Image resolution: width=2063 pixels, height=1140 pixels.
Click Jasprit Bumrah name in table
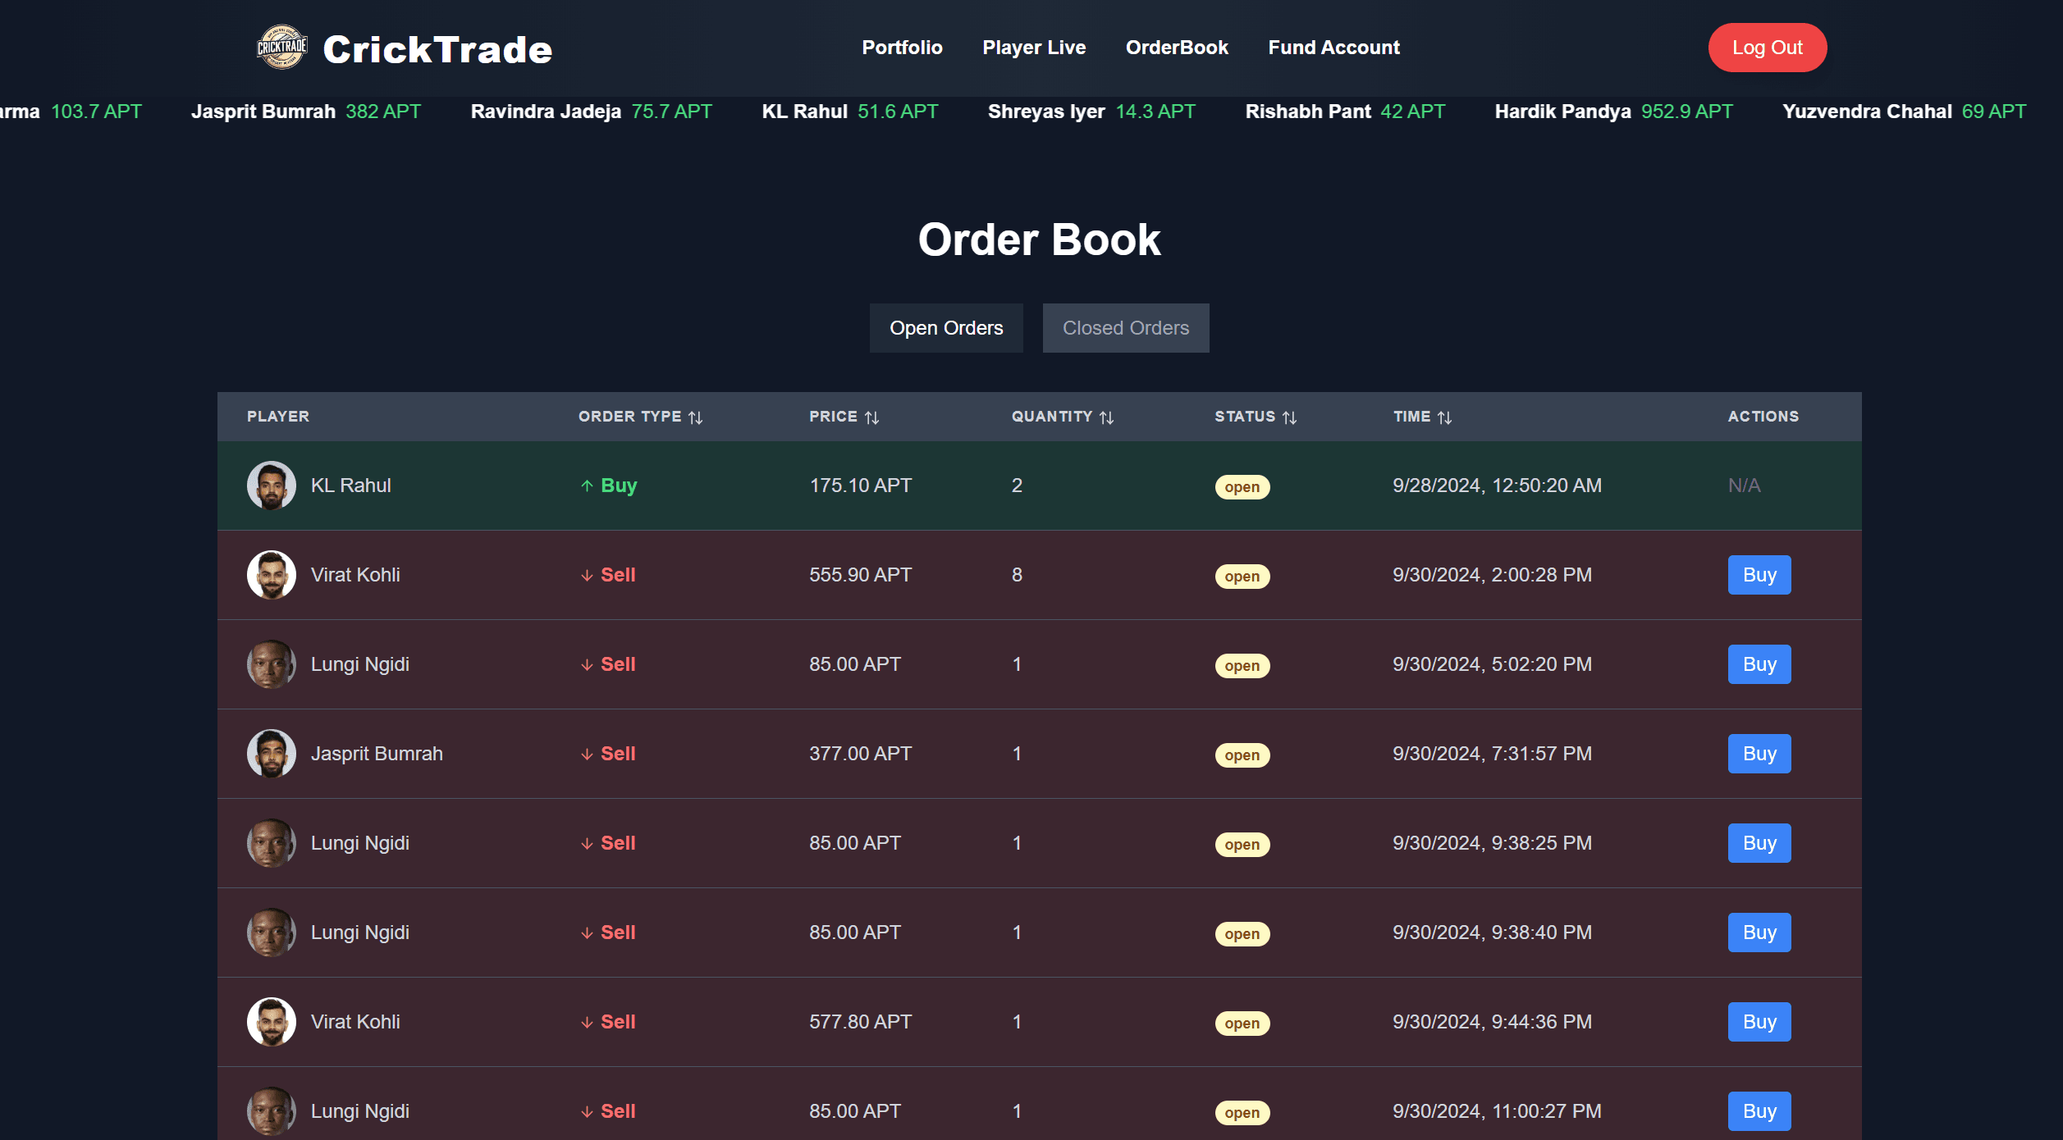(377, 754)
